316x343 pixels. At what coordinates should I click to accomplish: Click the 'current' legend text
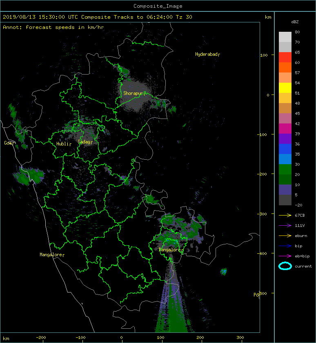tap(303, 266)
